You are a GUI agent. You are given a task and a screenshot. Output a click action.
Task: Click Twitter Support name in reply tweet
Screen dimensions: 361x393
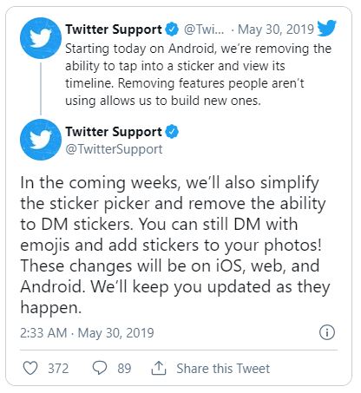pos(114,132)
